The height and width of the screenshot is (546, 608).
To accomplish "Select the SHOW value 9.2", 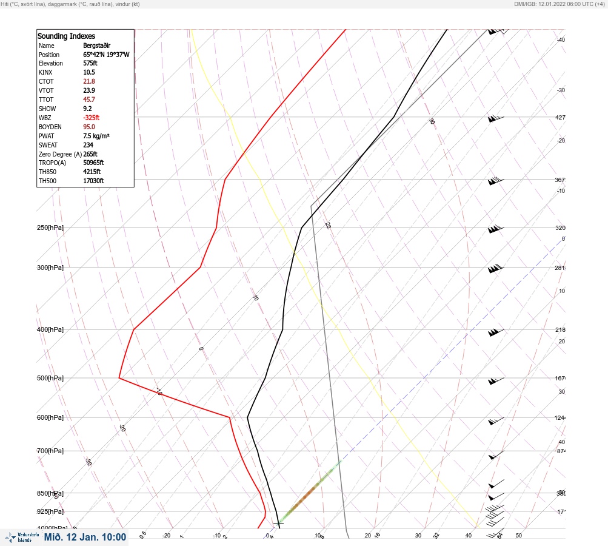I will tap(87, 109).
